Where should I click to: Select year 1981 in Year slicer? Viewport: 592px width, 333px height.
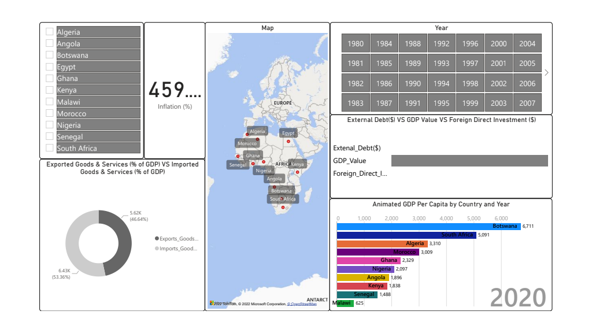tap(356, 63)
